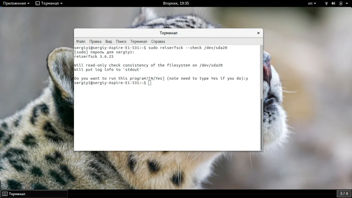The height and width of the screenshot is (198, 352).
Task: Click the sudo reiserfsck --check command line
Action: tap(151, 48)
